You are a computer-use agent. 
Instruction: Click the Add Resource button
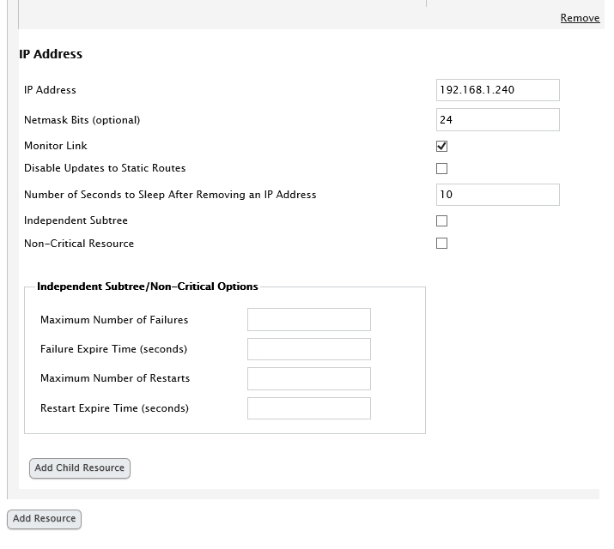pyautogui.click(x=44, y=519)
